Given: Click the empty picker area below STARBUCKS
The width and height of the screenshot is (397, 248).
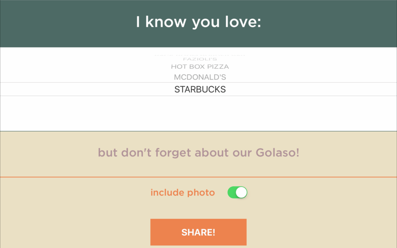Looking at the screenshot, I should [198, 114].
